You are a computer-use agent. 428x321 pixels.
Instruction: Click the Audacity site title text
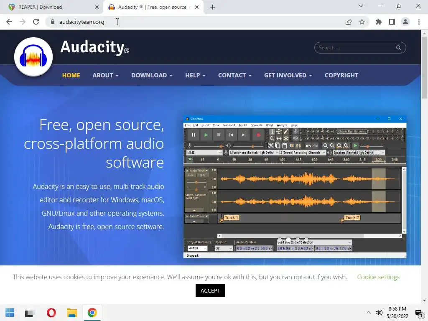[94, 47]
